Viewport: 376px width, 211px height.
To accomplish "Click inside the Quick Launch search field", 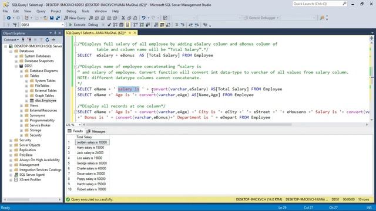I will click(x=317, y=4).
